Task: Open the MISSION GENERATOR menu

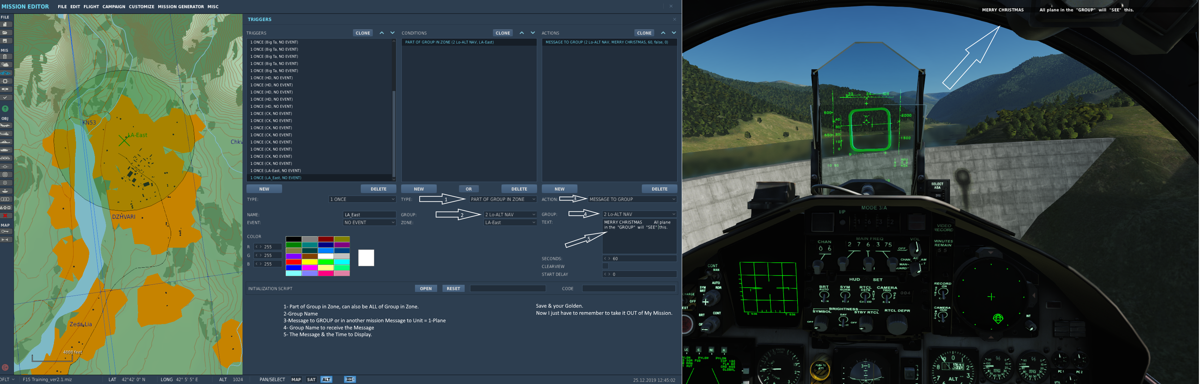Action: 181,6
